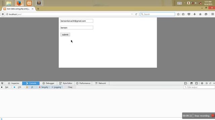Image resolution: width=215 pixels, height=120 pixels.
Task: Click the Firefox Search box
Action: pyautogui.click(x=158, y=14)
